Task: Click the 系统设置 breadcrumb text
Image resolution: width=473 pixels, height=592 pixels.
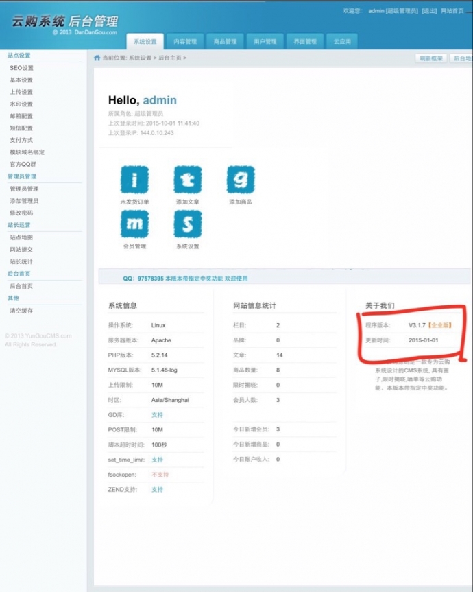Action: (x=140, y=58)
